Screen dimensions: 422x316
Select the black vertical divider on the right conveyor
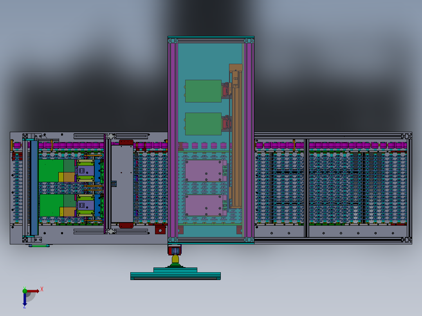[307, 188]
